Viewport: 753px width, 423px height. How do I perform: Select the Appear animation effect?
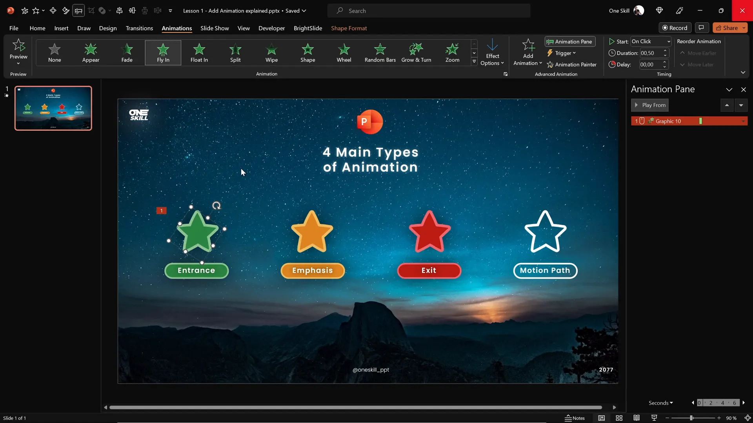click(91, 52)
